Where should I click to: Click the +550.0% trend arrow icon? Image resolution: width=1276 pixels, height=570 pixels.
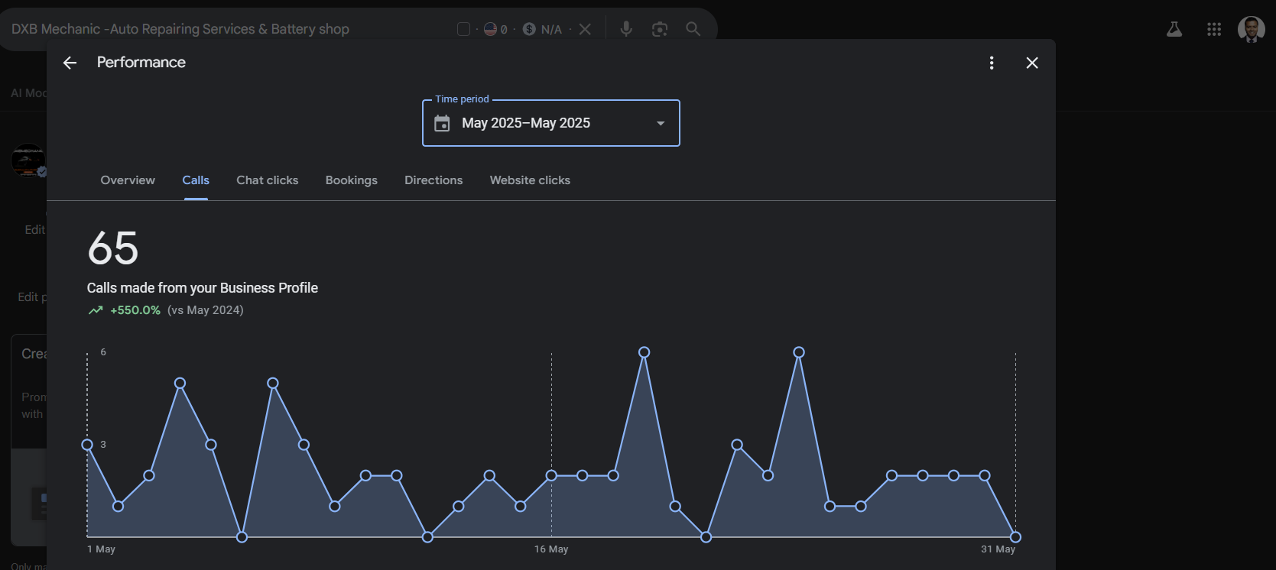[96, 310]
